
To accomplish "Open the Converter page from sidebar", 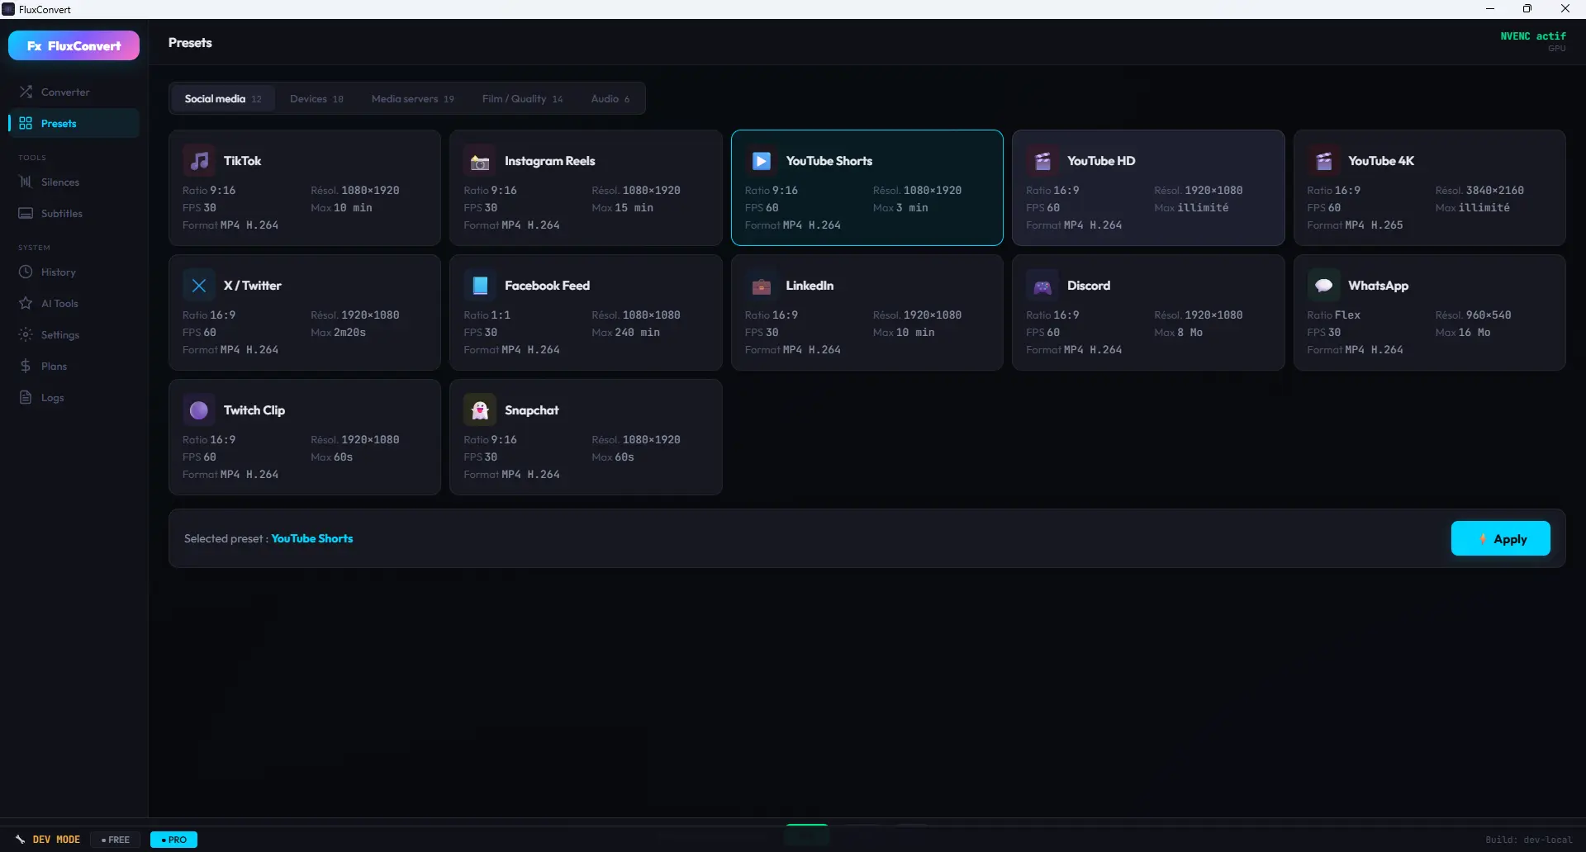I will point(65,92).
